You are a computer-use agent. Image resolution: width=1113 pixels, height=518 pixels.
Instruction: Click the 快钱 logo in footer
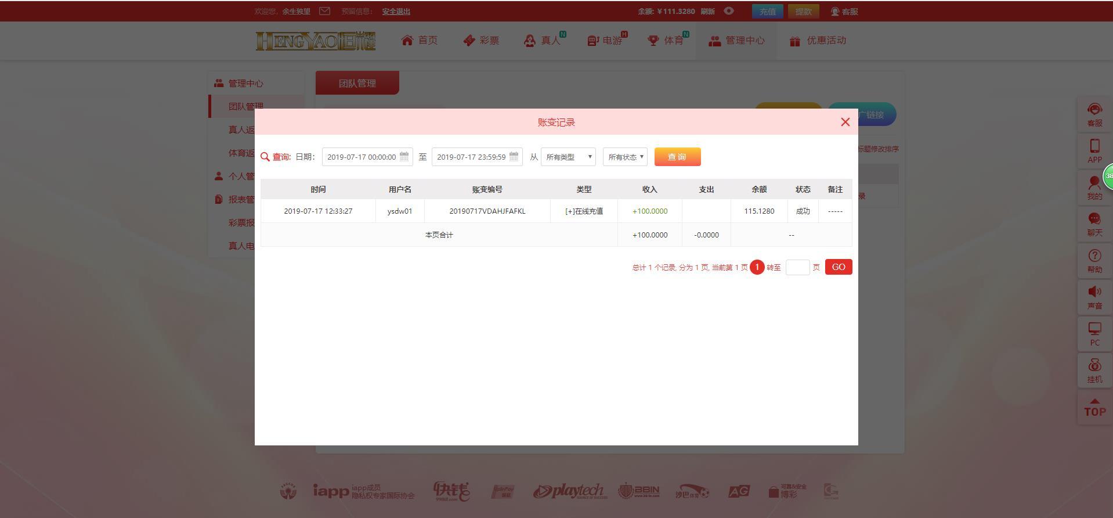452,491
